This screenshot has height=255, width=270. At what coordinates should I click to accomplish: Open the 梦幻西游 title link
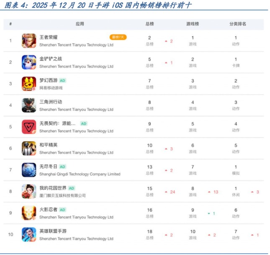pyautogui.click(x=49, y=81)
